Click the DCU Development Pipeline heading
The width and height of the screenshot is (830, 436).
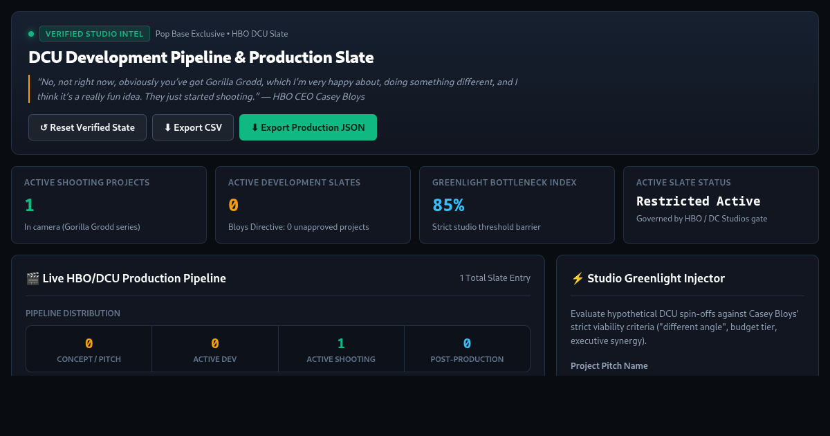[x=201, y=57]
